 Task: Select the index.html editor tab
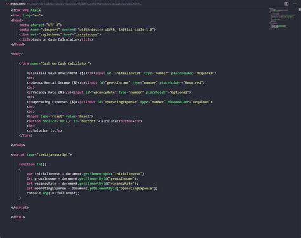[18, 4]
